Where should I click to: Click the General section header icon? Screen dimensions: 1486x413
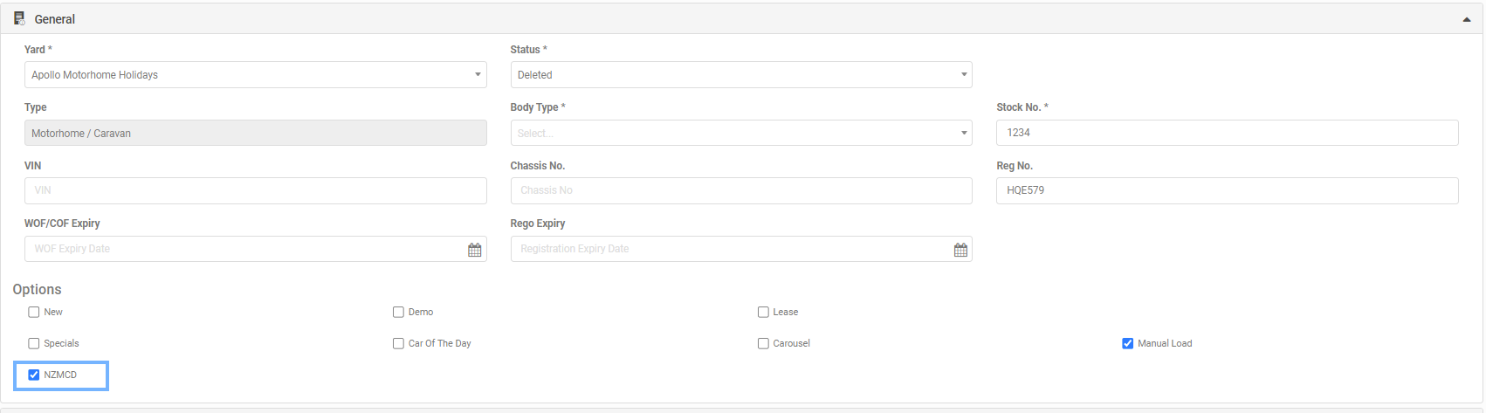[19, 18]
